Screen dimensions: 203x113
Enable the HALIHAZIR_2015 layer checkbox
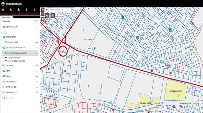point(4,82)
